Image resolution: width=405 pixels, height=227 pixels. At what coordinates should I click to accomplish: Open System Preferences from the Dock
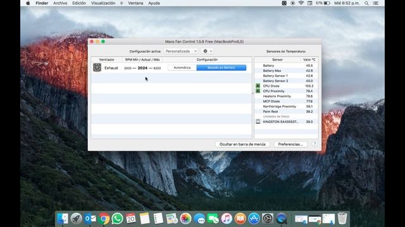268,219
